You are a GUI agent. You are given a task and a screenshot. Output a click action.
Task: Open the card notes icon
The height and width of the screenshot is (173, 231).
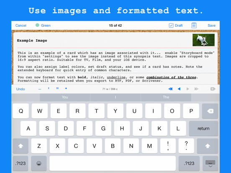tap(194, 25)
